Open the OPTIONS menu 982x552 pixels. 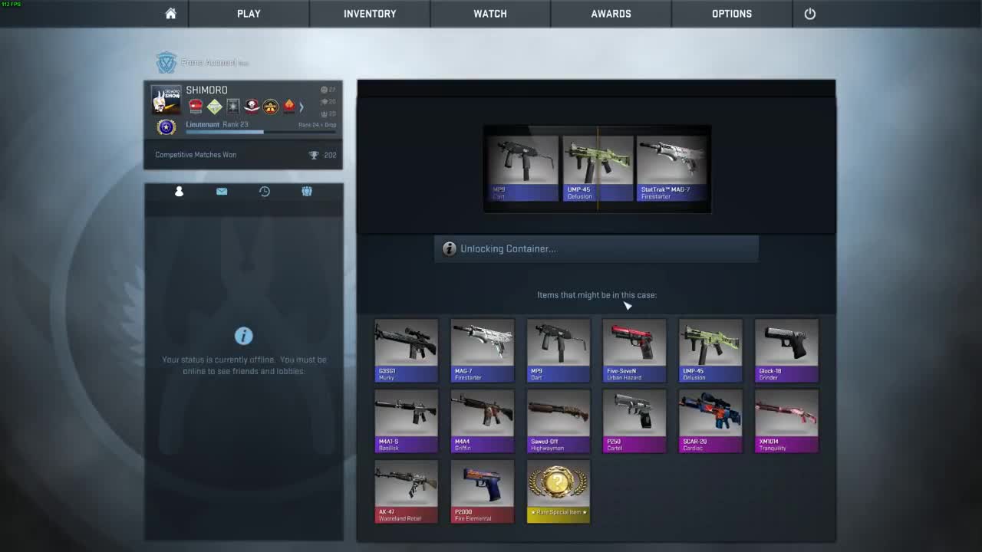point(732,14)
